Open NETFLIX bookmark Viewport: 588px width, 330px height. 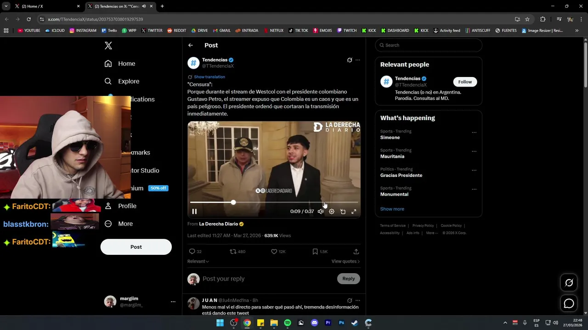coord(273,31)
